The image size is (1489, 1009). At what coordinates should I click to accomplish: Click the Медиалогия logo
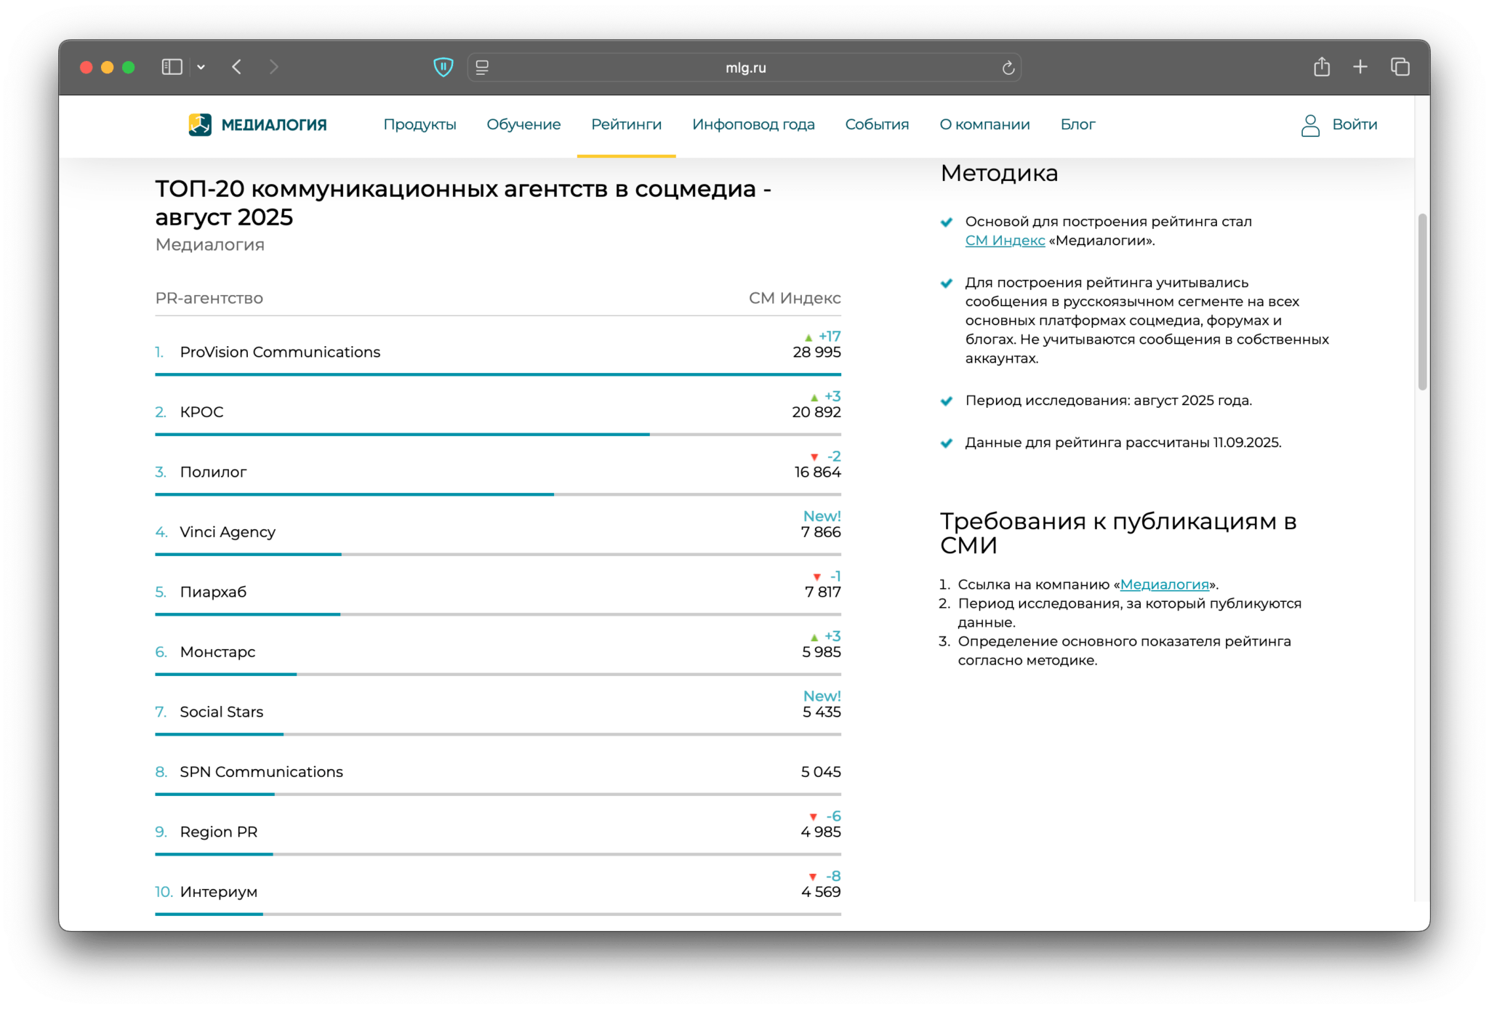tap(258, 124)
